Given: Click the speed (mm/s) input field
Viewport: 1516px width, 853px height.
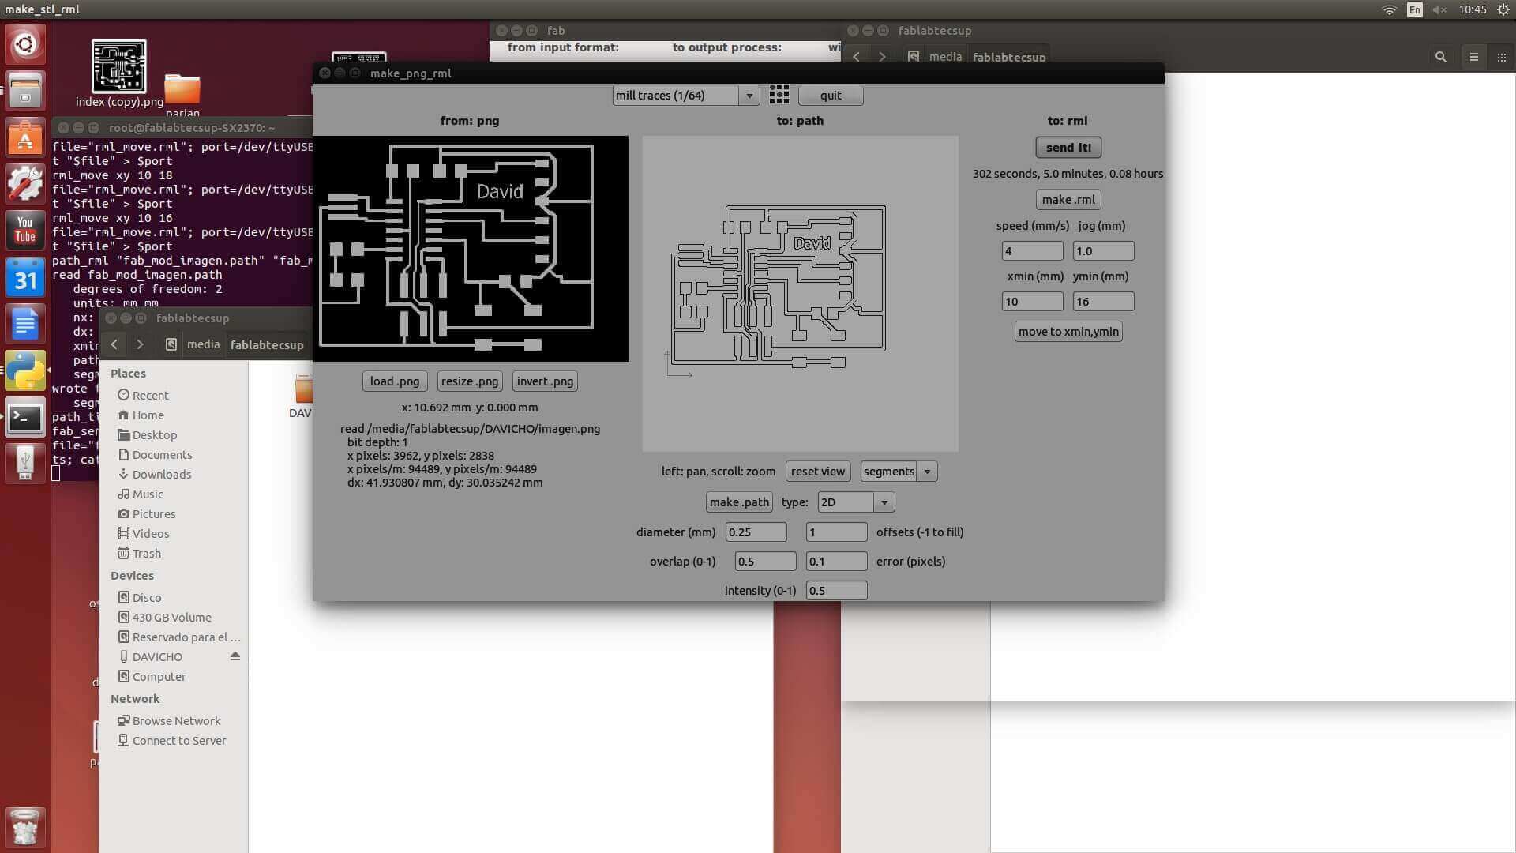Looking at the screenshot, I should point(1031,251).
